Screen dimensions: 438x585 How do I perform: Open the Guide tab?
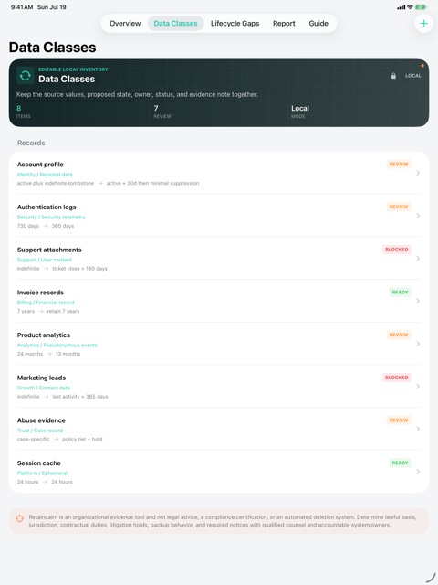(x=318, y=24)
